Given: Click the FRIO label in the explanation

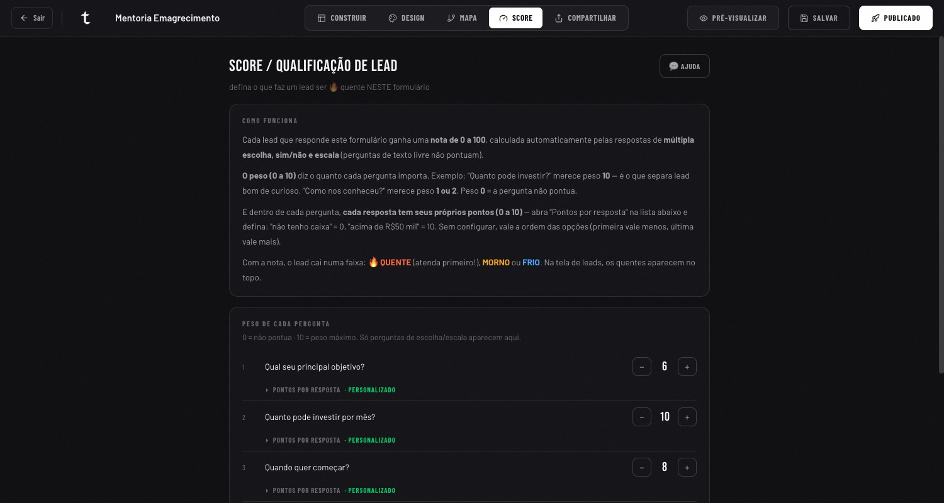Looking at the screenshot, I should click(x=531, y=262).
